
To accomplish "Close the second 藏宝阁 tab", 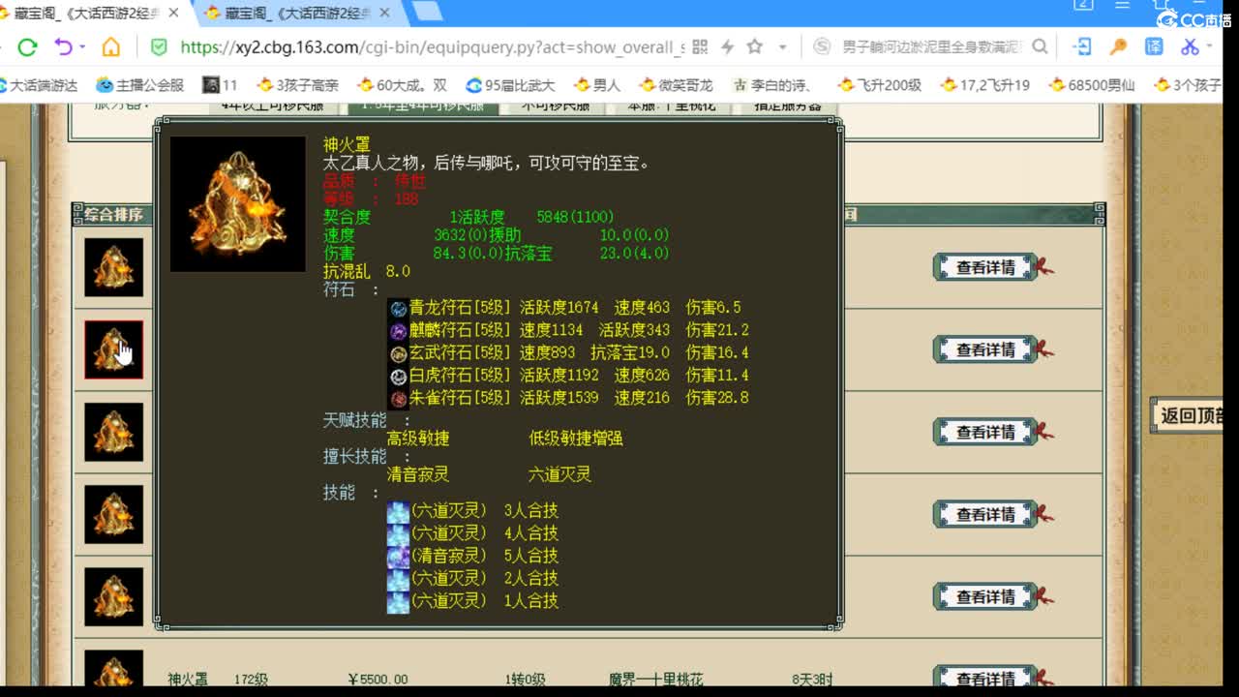I will [x=384, y=13].
